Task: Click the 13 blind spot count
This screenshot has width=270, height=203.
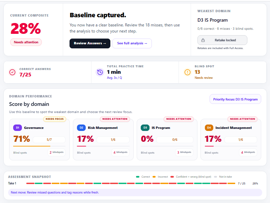Action: tap(197, 72)
